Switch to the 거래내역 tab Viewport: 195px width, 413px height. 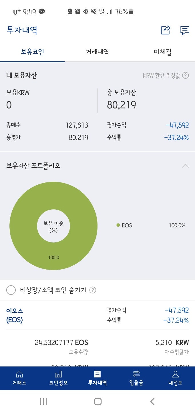pyautogui.click(x=98, y=52)
